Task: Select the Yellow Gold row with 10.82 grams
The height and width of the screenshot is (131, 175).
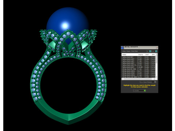Action: point(139,67)
